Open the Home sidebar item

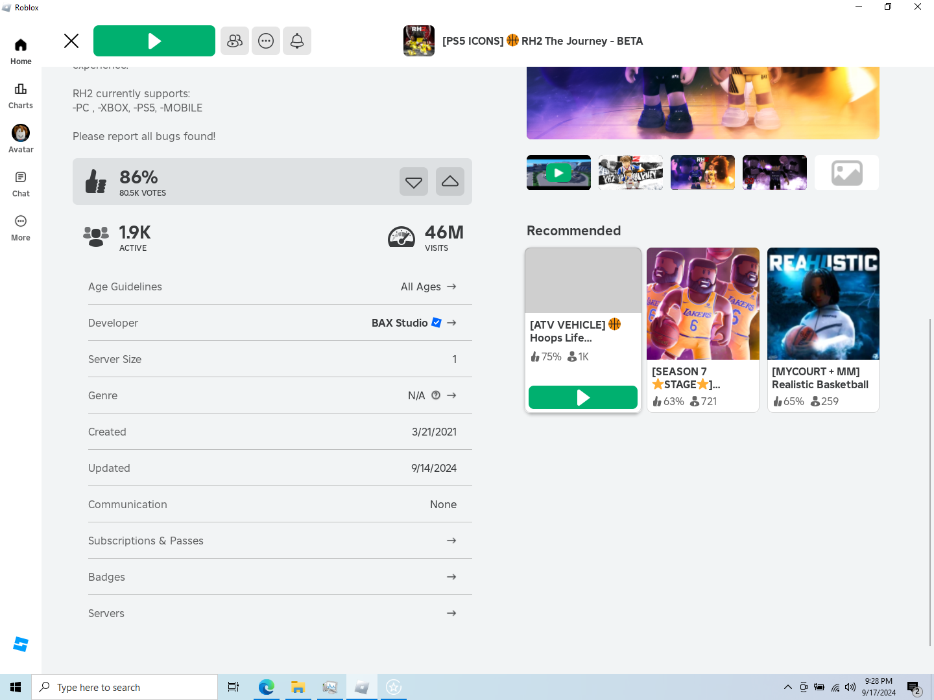pos(21,52)
